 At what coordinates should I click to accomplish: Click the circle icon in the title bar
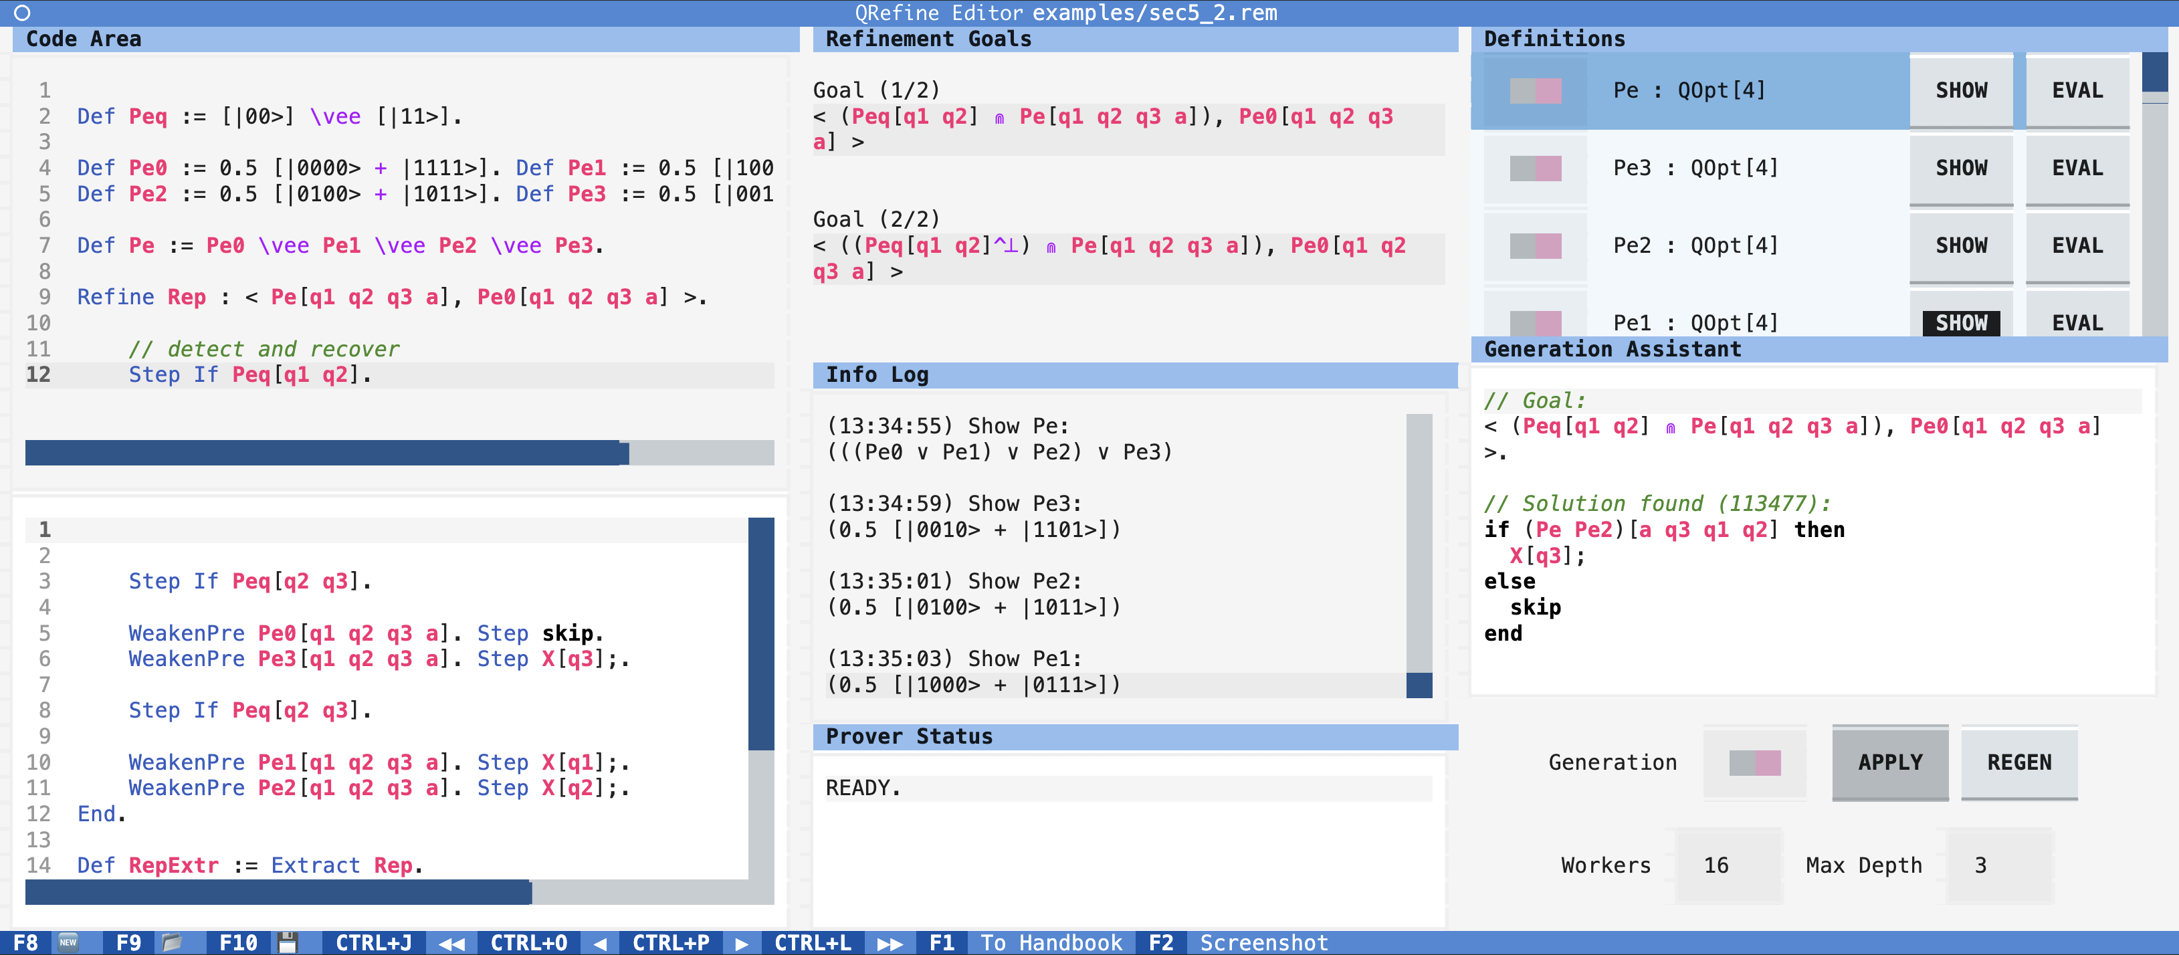click(22, 13)
